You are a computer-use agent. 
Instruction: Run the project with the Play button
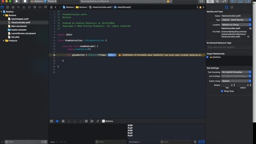17,1
